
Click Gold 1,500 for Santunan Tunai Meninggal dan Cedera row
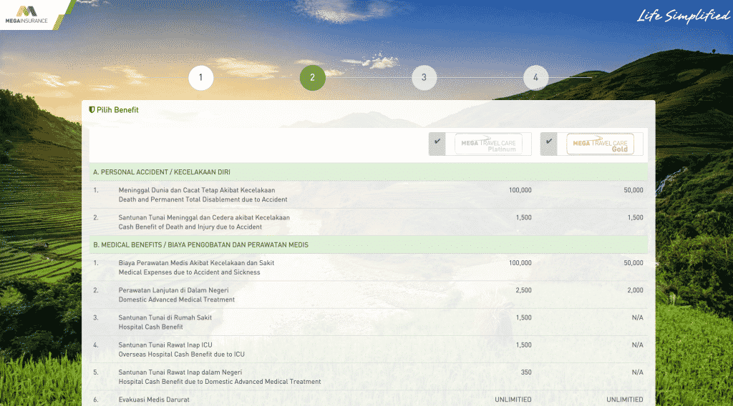[635, 217]
